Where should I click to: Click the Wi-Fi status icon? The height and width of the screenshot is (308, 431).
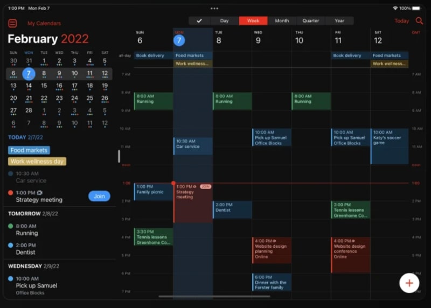[x=395, y=8]
